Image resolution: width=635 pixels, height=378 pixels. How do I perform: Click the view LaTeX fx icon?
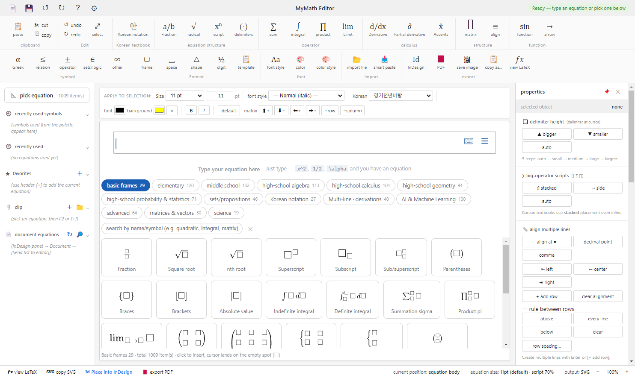click(x=519, y=62)
